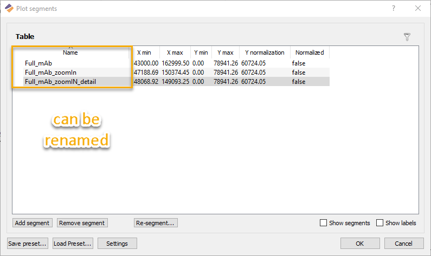
Task: Select the Full_mAb_zoomIn segment name
Action: point(50,73)
